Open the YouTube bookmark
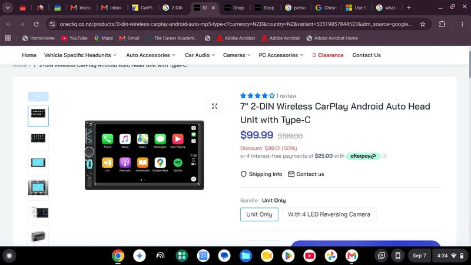 [74, 38]
